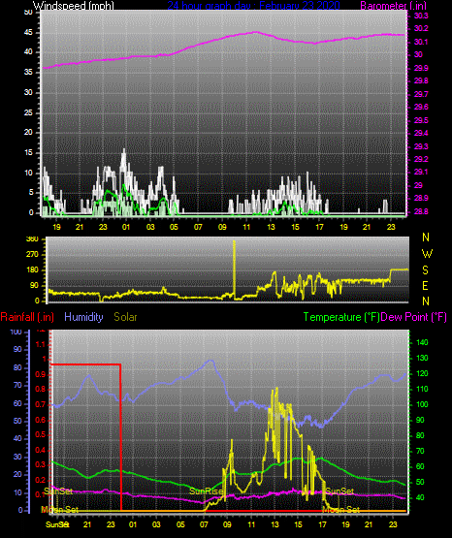The width and height of the screenshot is (452, 538).
Task: Click the Solar legend label
Action: (x=125, y=317)
